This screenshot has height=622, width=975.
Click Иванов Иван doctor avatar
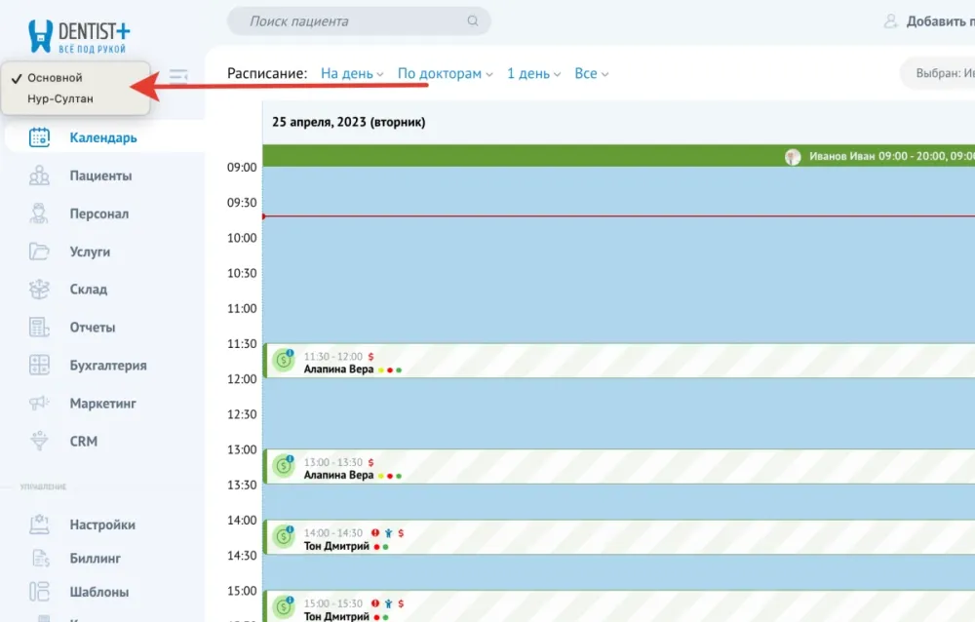coord(792,156)
